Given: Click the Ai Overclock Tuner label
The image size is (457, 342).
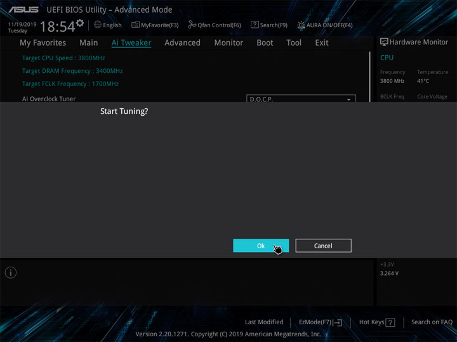Looking at the screenshot, I should 49,99.
